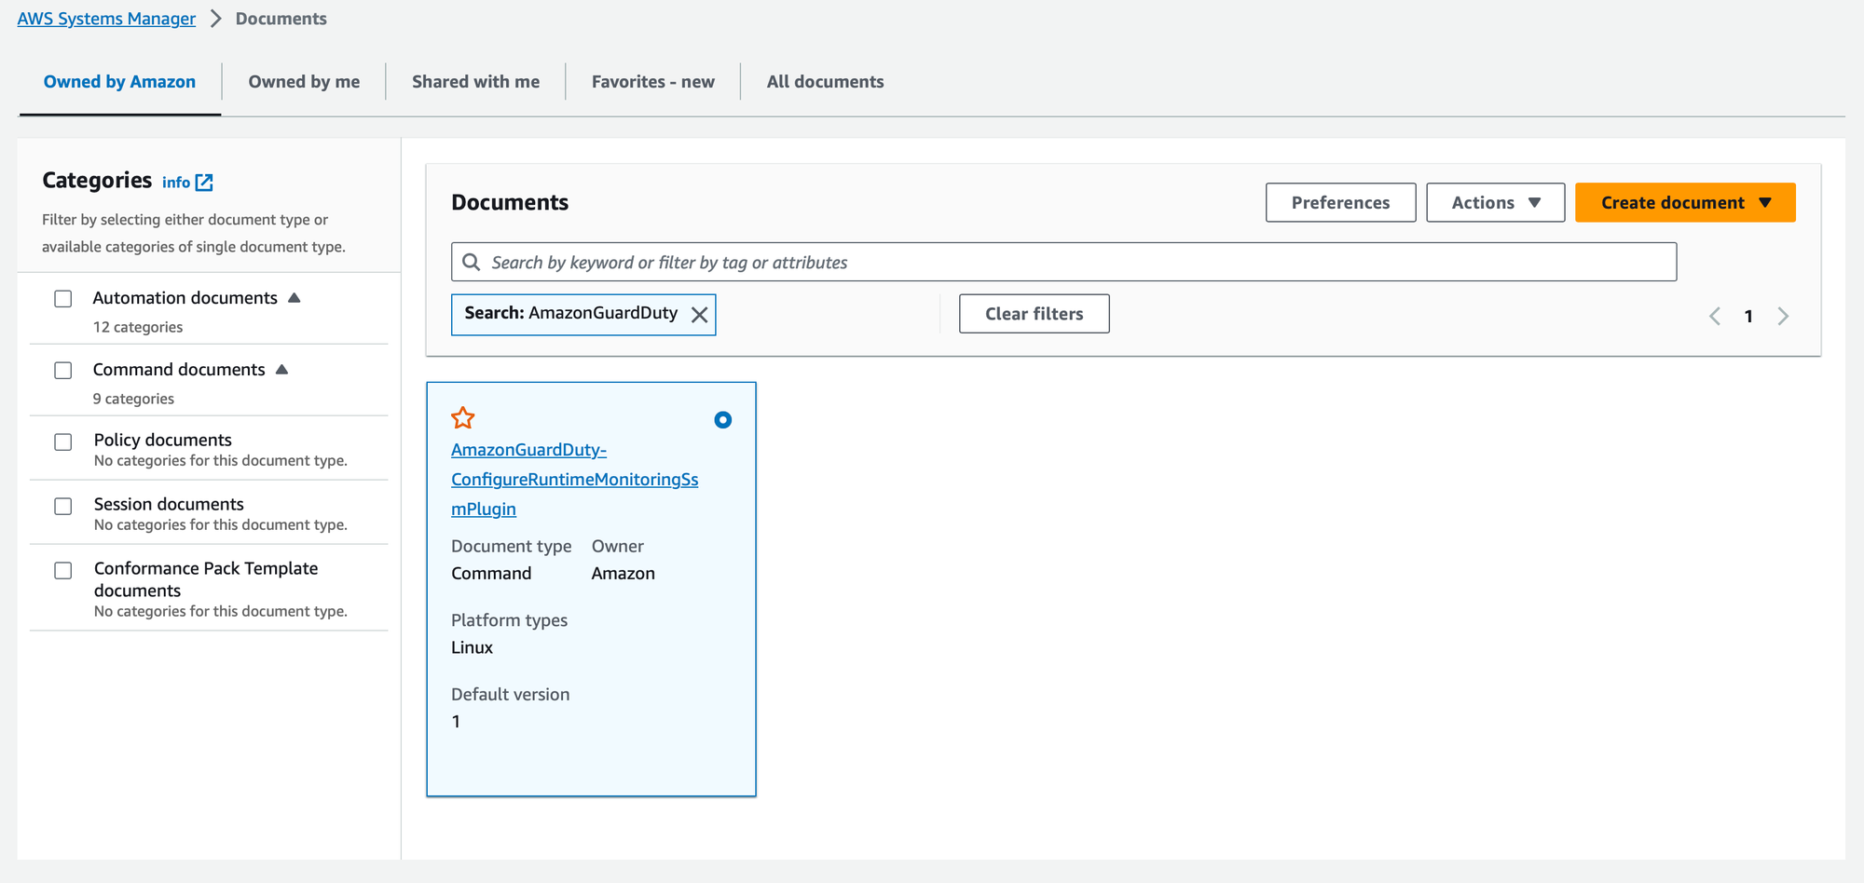1864x883 pixels.
Task: Click the Clear filters button
Action: 1034,314
